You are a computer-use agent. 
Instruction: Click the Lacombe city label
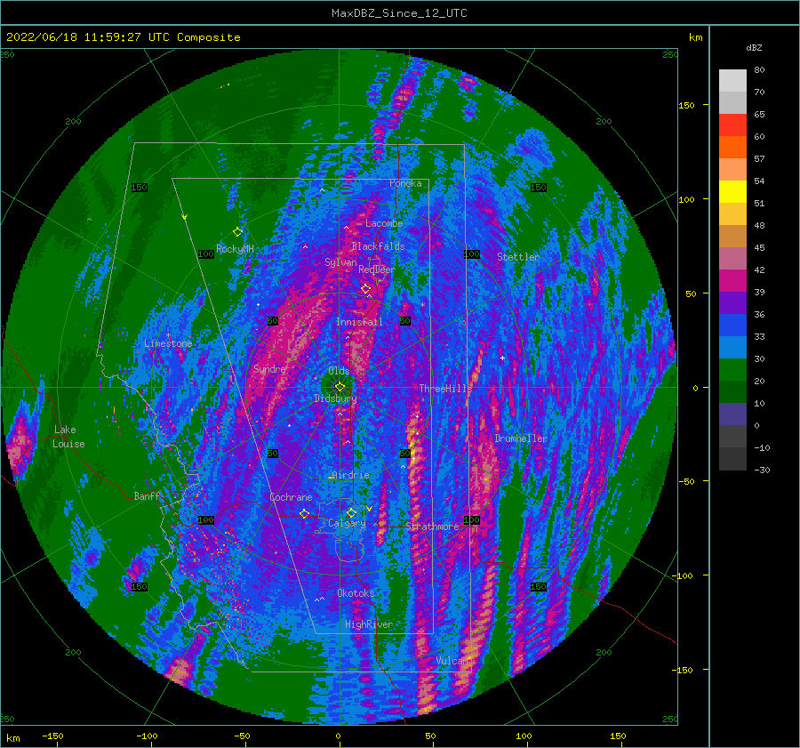tap(384, 223)
